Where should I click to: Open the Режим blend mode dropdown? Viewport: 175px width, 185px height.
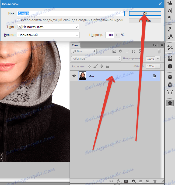click(x=48, y=35)
